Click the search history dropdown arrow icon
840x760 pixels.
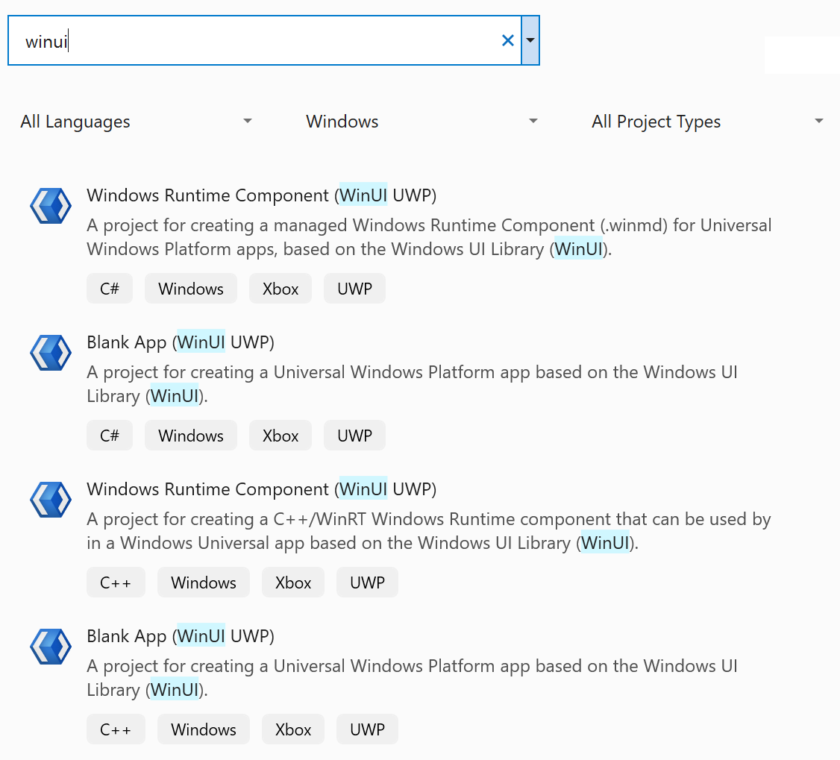point(530,40)
